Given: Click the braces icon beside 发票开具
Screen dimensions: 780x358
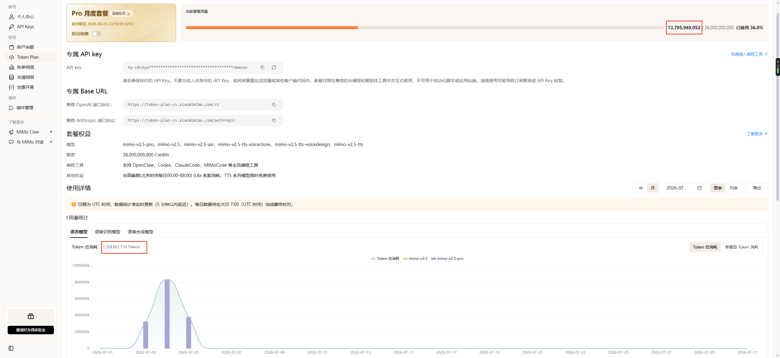Looking at the screenshot, I should pos(12,87).
